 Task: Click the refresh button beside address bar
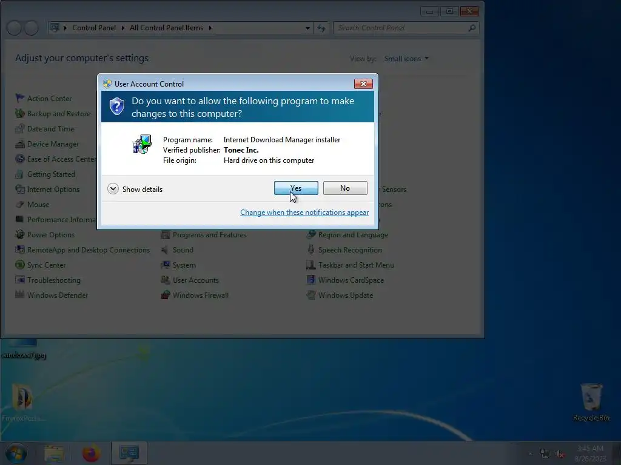tap(321, 28)
